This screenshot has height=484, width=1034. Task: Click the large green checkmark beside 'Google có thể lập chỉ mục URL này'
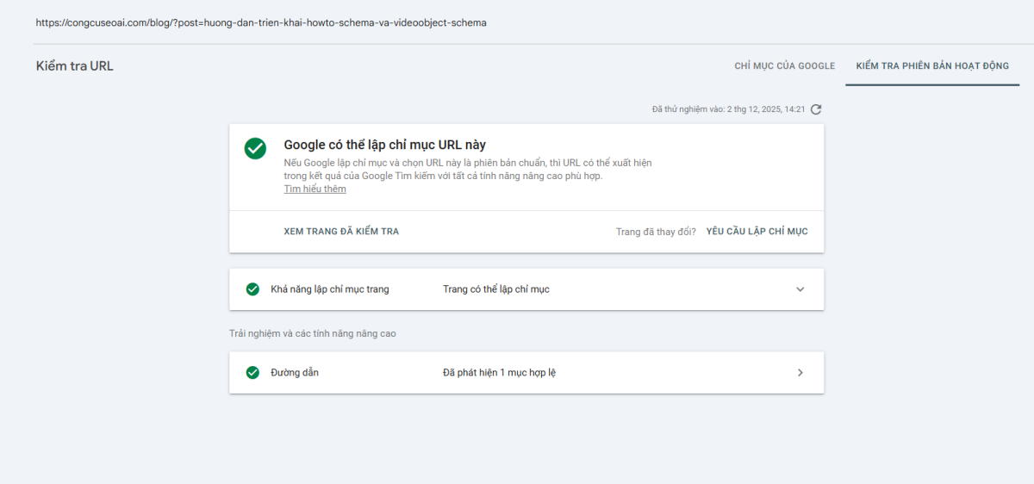[x=255, y=148]
